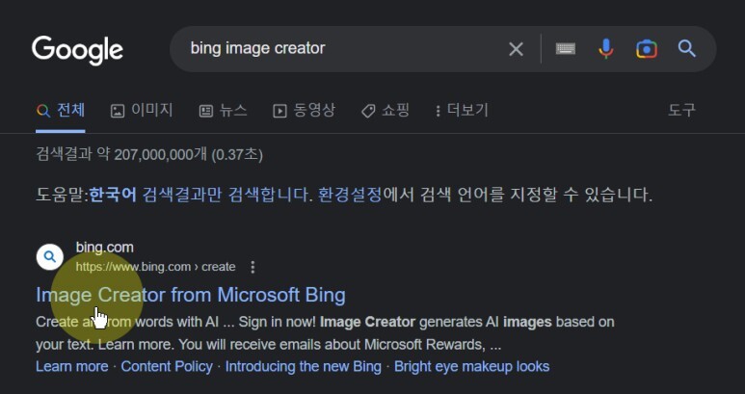
Task: Switch to the 이미지 tab
Action: click(142, 111)
